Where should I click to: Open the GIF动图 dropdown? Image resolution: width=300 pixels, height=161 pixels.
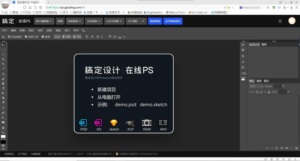click(136, 21)
